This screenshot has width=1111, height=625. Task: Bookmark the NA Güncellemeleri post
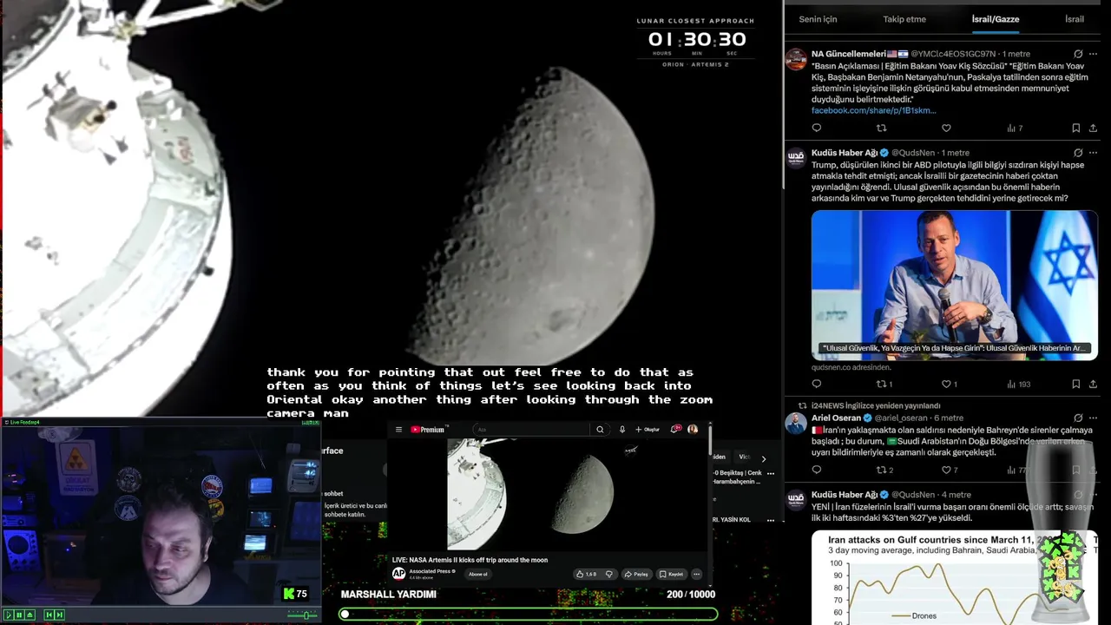pos(1075,128)
